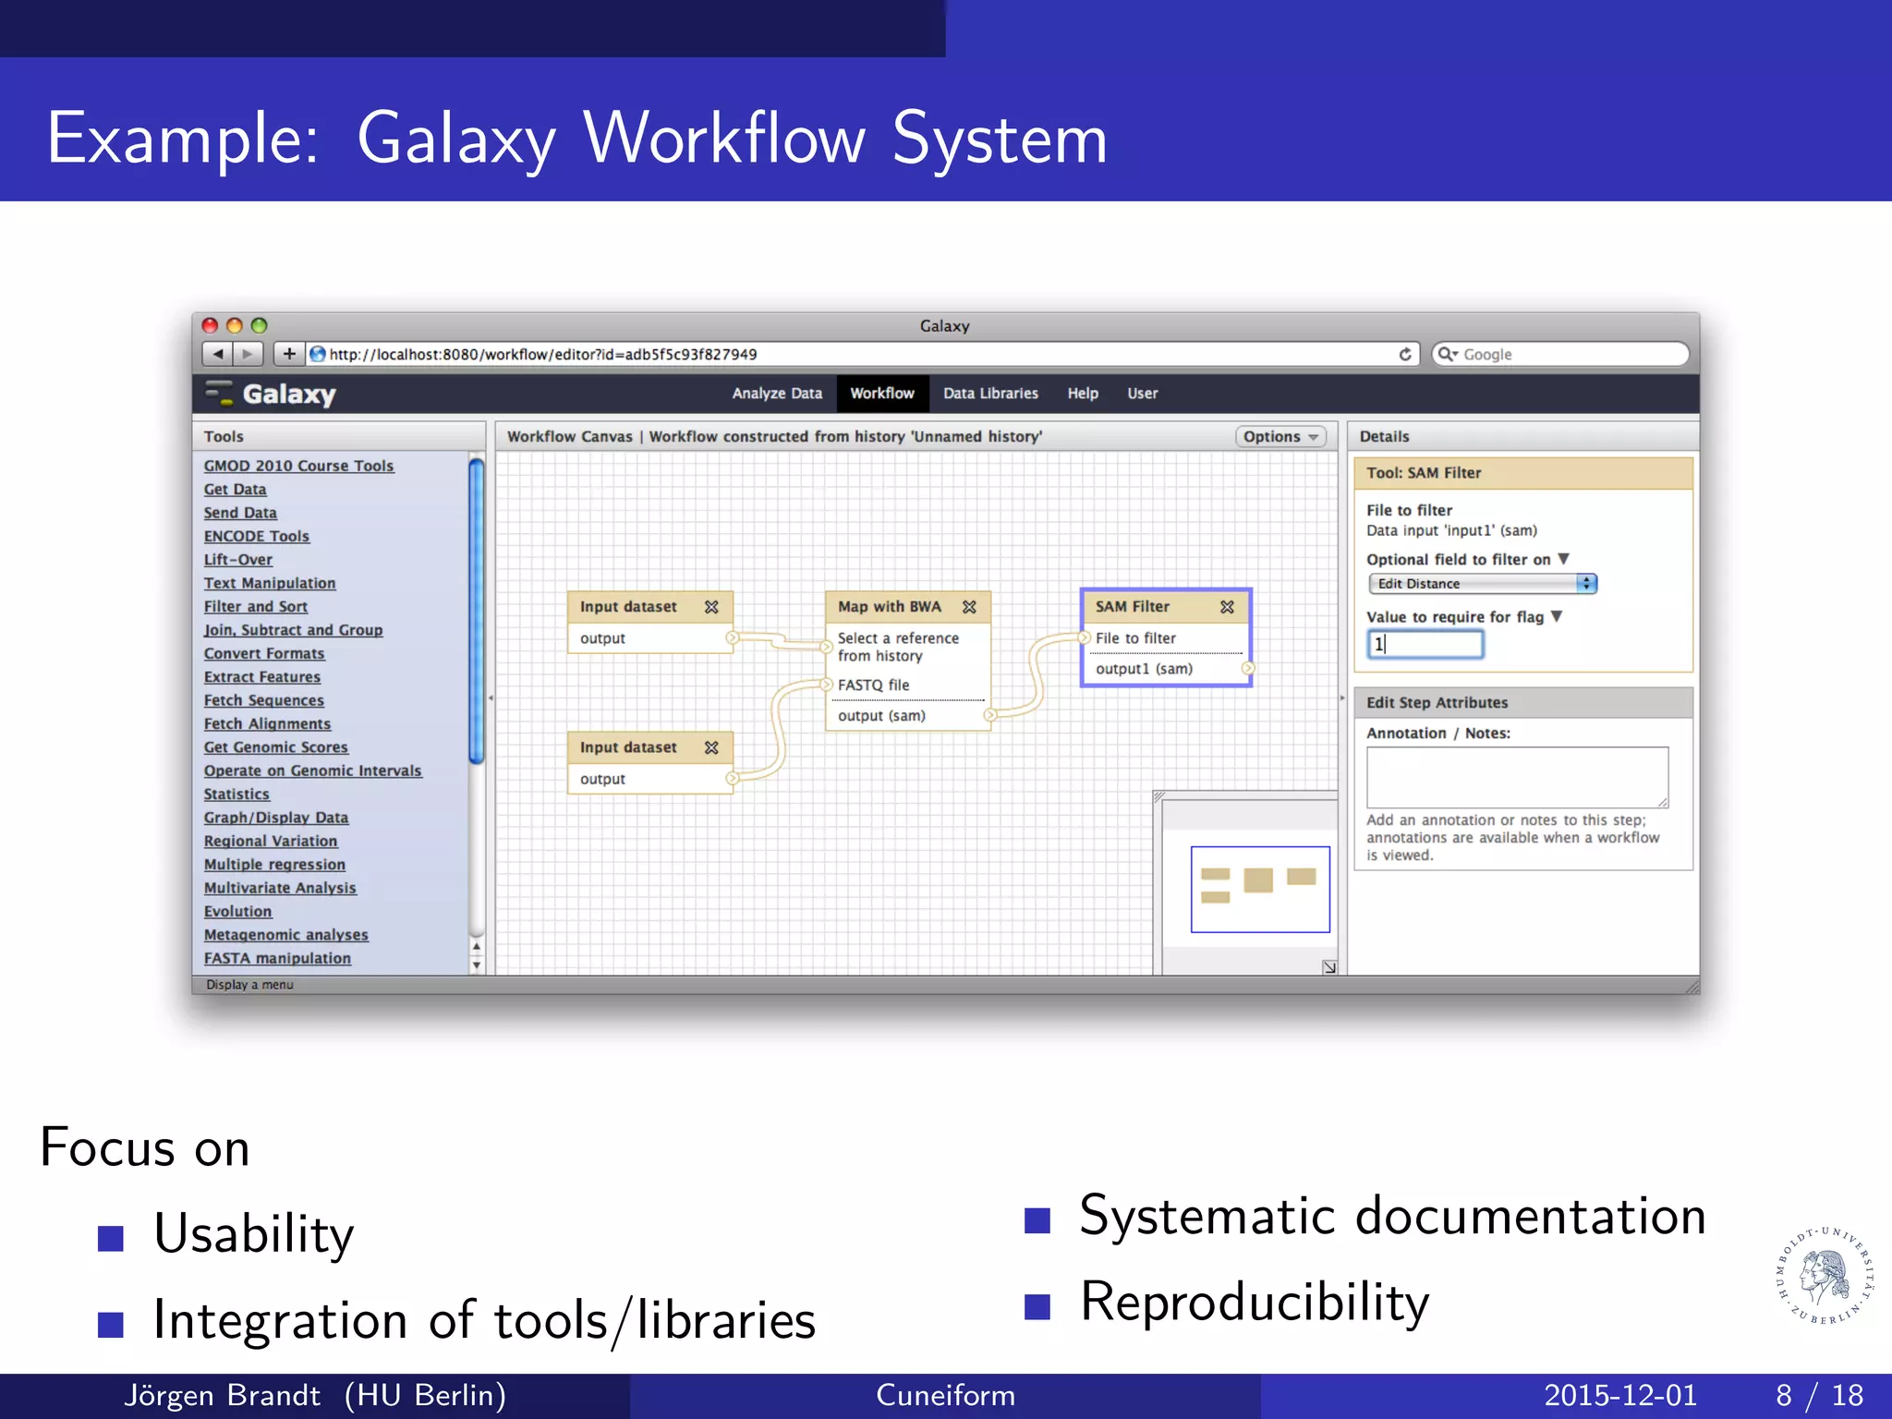Open the Fetch Alignments section
Image resolution: width=1892 pixels, height=1419 pixels.
coord(267,724)
